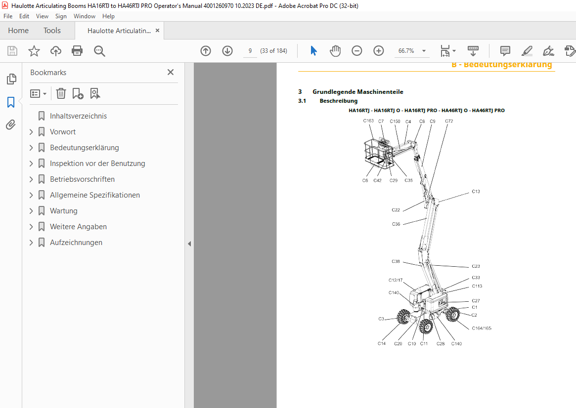Viewport: 576px width, 408px height.
Task: Expand Allgemeine Spezifikationen bookmark
Action: (x=31, y=195)
